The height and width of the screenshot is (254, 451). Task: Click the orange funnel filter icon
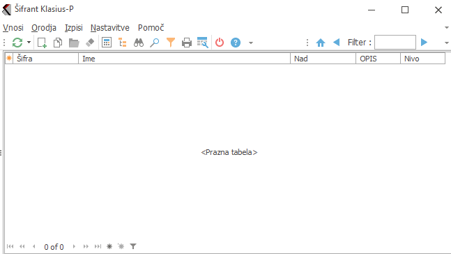click(171, 43)
